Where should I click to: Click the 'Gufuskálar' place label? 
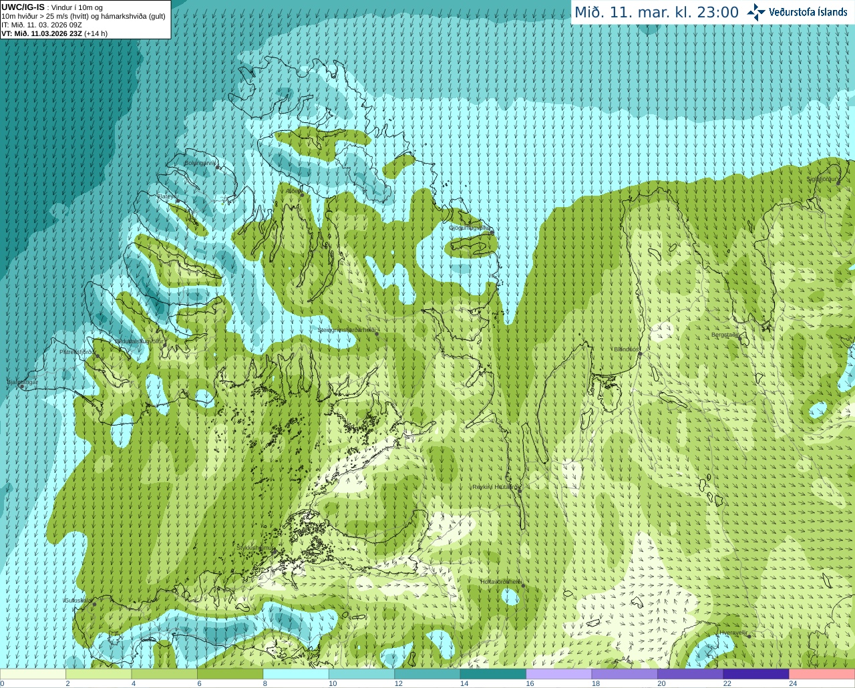point(77,600)
